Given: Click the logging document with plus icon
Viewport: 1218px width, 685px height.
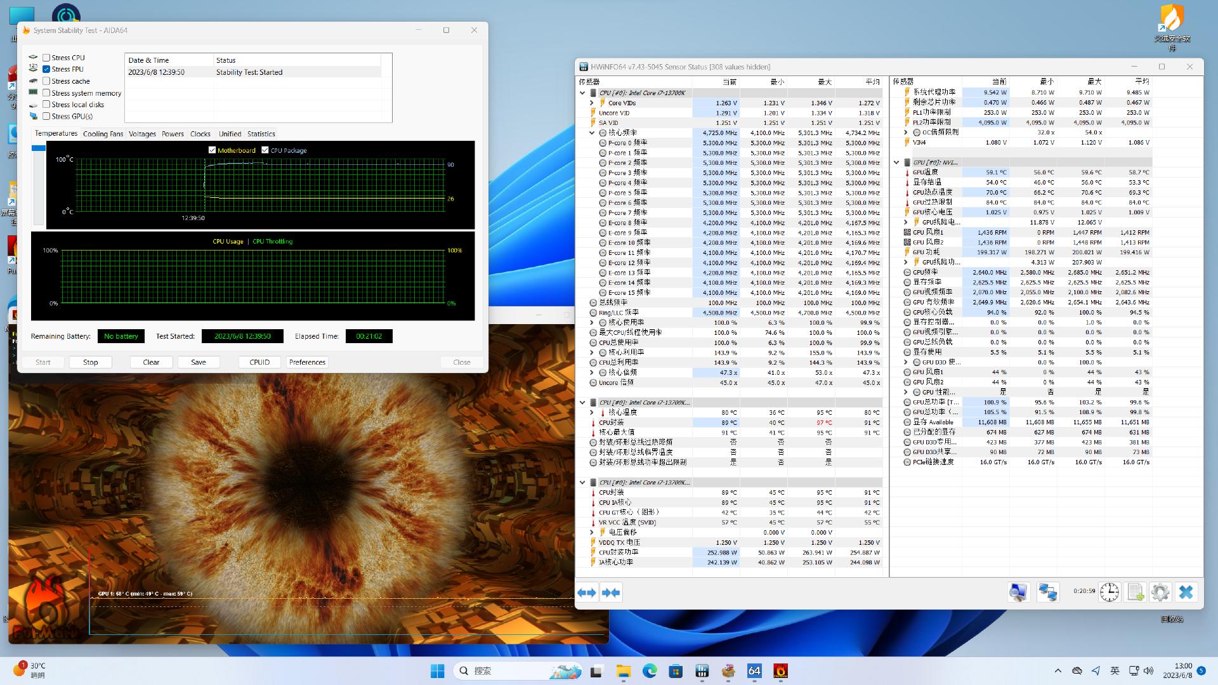Looking at the screenshot, I should 1135,592.
